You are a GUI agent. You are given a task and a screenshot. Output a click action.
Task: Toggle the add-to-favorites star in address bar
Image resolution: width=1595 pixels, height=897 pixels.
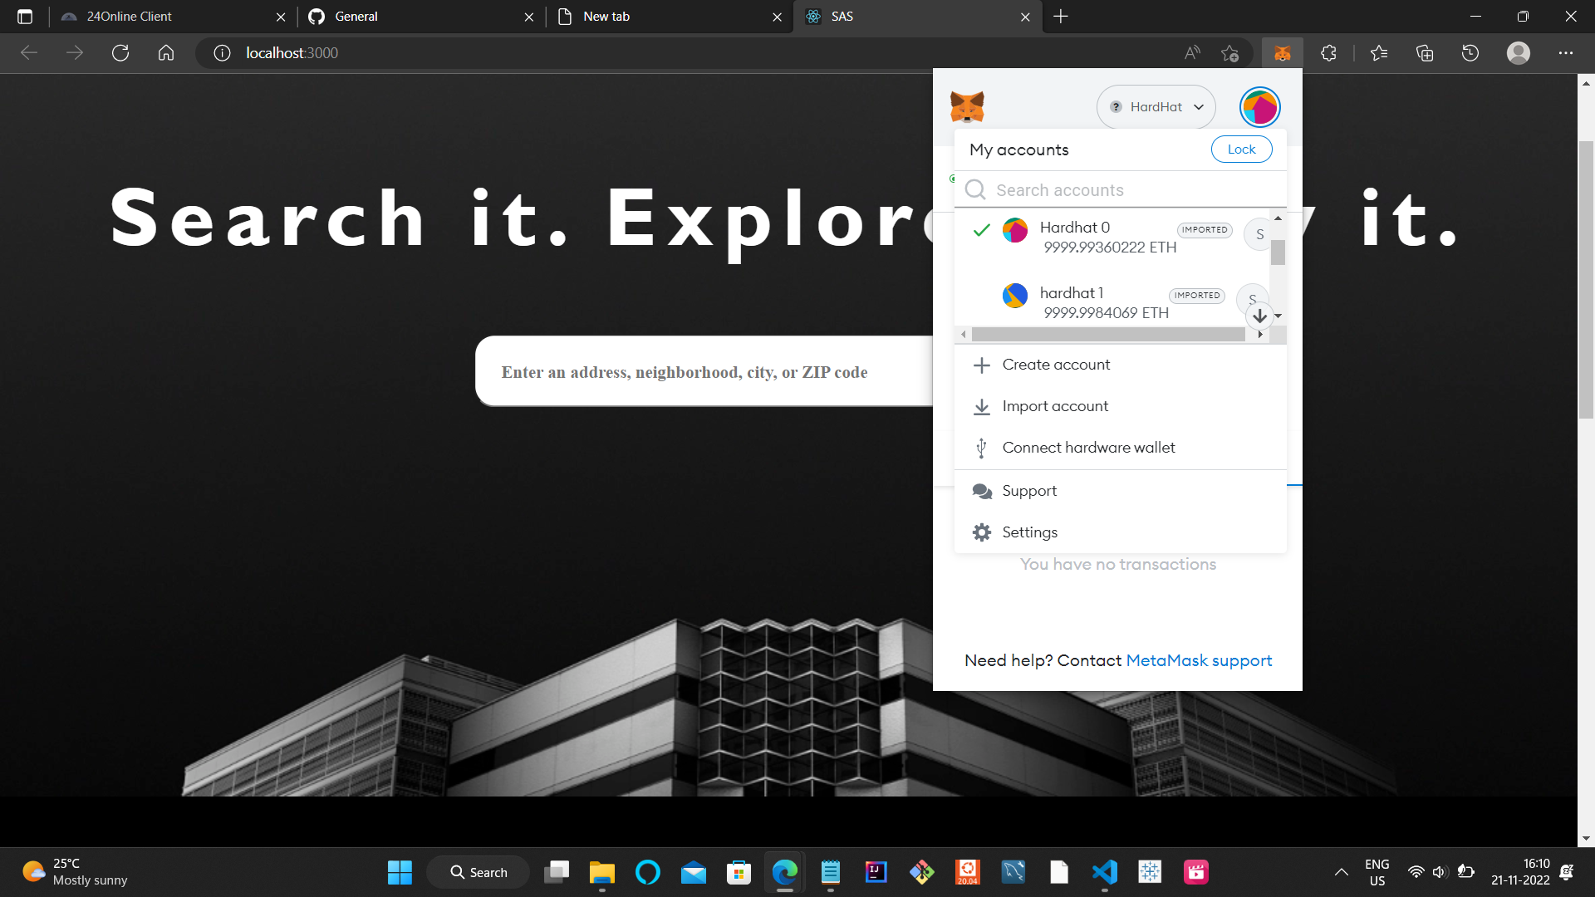coord(1230,52)
